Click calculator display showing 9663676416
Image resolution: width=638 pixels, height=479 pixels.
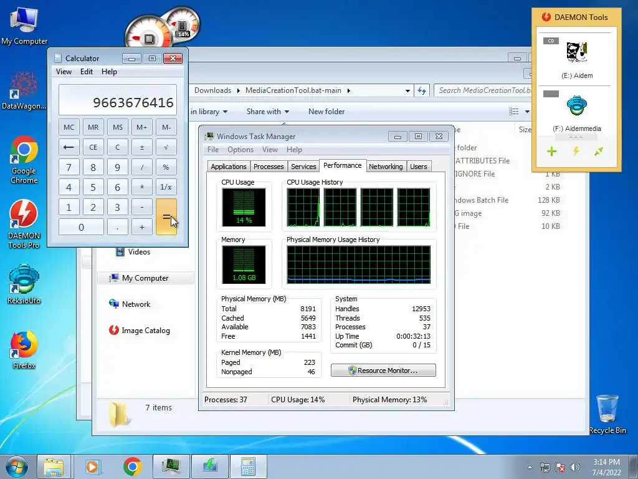pos(118,100)
